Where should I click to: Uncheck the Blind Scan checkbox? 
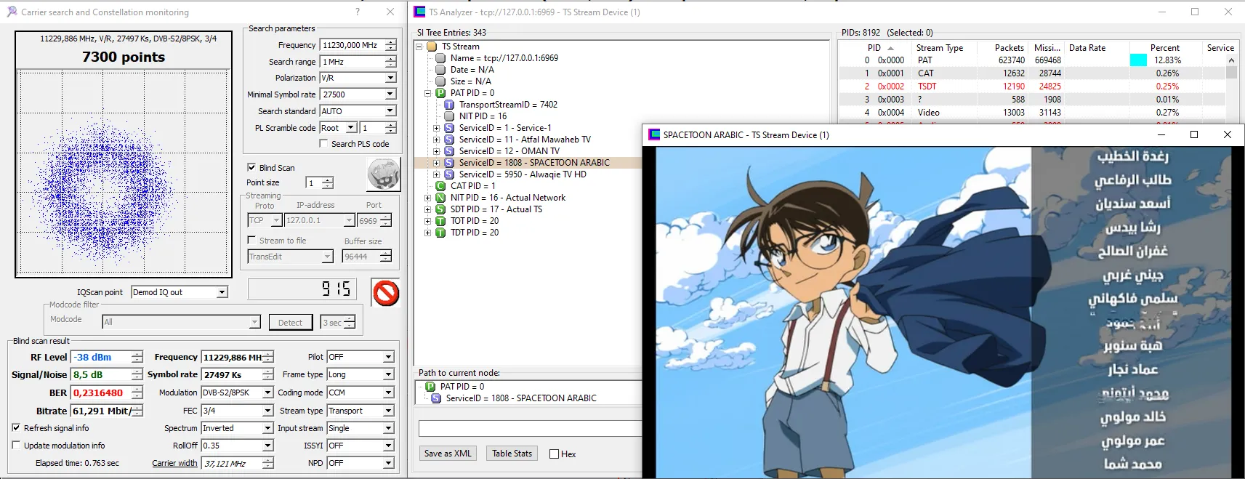click(x=251, y=167)
